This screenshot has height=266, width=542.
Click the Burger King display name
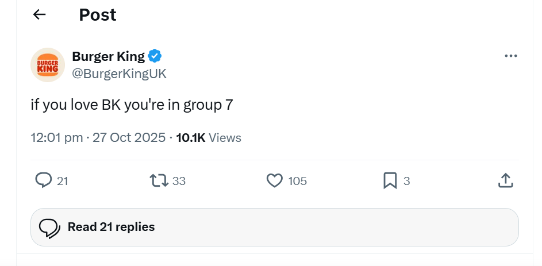click(x=108, y=56)
